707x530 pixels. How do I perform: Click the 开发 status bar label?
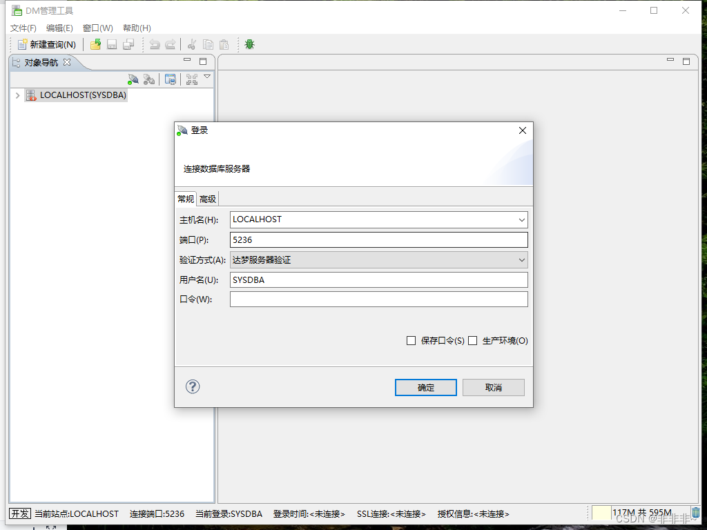point(20,513)
